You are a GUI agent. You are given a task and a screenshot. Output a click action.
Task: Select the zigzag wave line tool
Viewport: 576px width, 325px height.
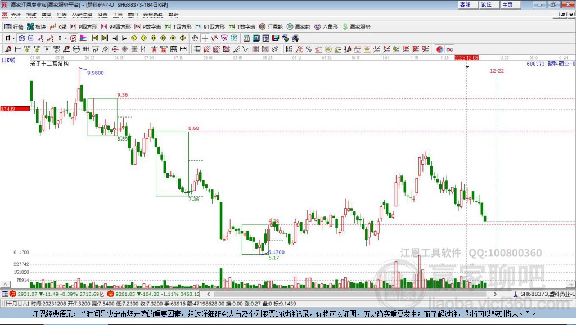pos(246,49)
